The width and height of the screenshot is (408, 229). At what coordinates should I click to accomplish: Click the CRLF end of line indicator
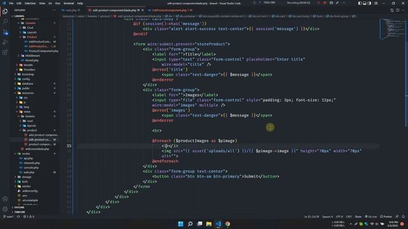click(349, 216)
